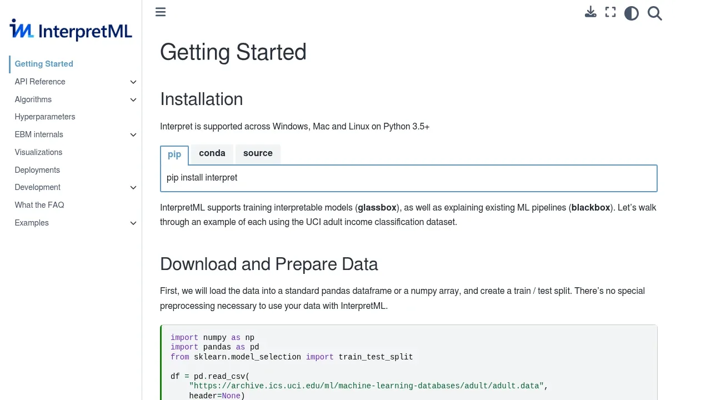Expand the Examples section
Image resolution: width=711 pixels, height=400 pixels.
point(133,223)
